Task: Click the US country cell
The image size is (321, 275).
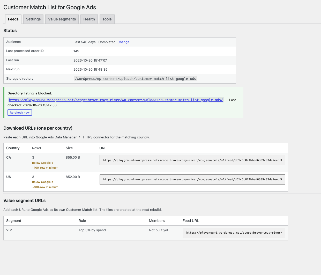Action: [9, 177]
